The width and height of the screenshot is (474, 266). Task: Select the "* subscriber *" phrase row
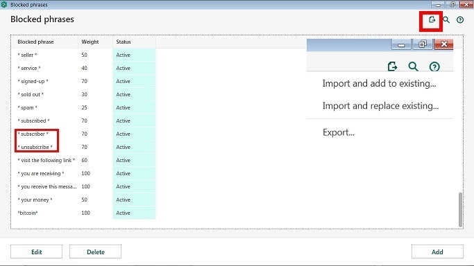(84, 134)
